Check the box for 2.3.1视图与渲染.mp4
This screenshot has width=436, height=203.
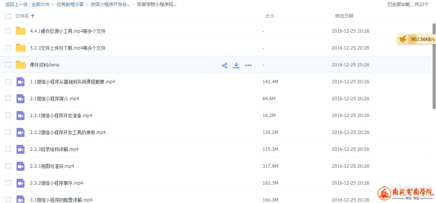(8, 166)
